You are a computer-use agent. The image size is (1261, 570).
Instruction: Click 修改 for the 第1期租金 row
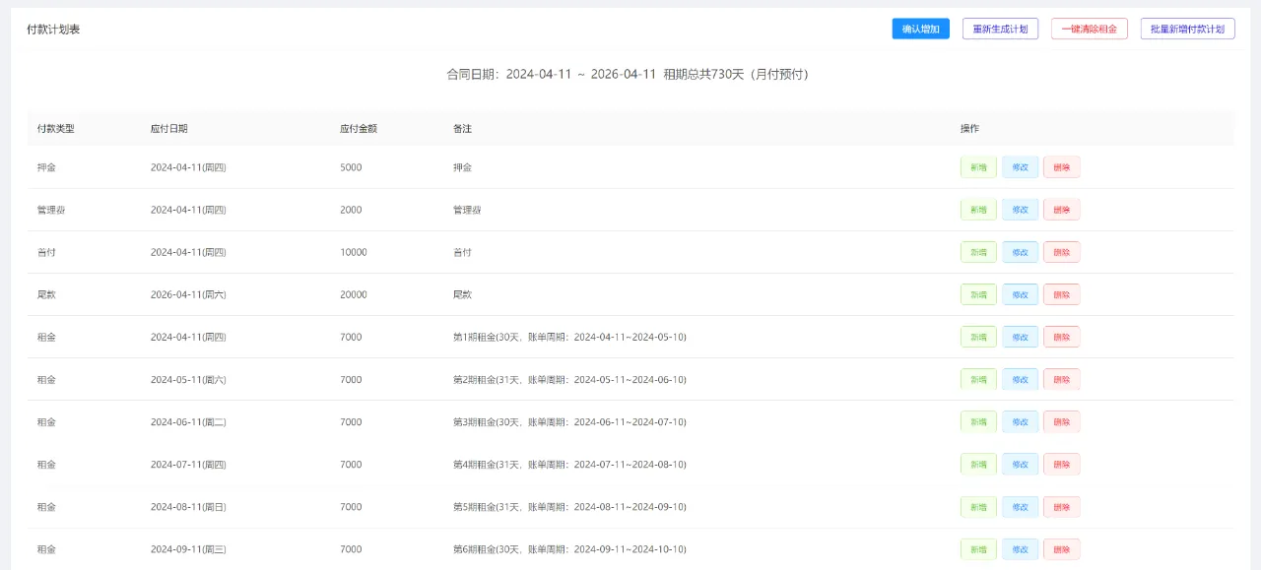click(1021, 337)
